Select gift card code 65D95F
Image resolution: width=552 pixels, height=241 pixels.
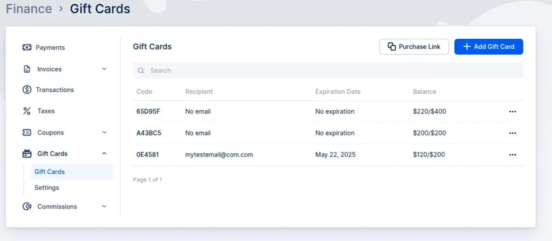coord(148,112)
